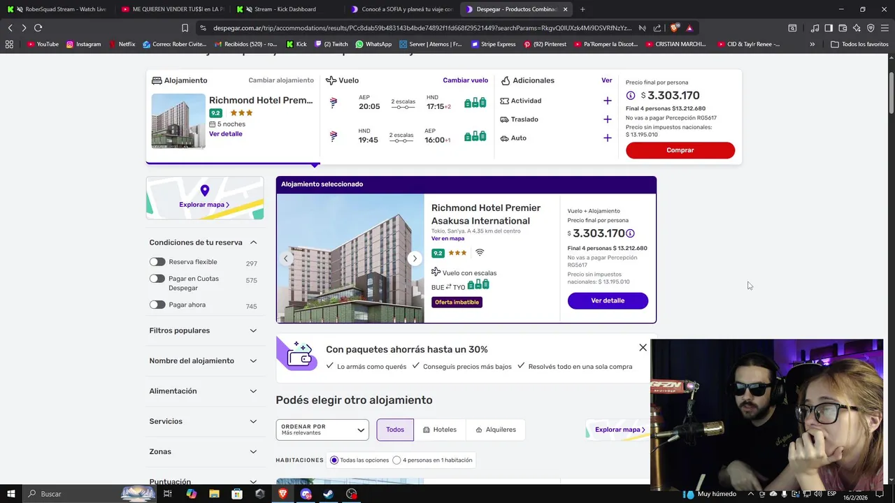Click the Cambiar alojamiento link
The height and width of the screenshot is (503, 895).
coord(281,80)
